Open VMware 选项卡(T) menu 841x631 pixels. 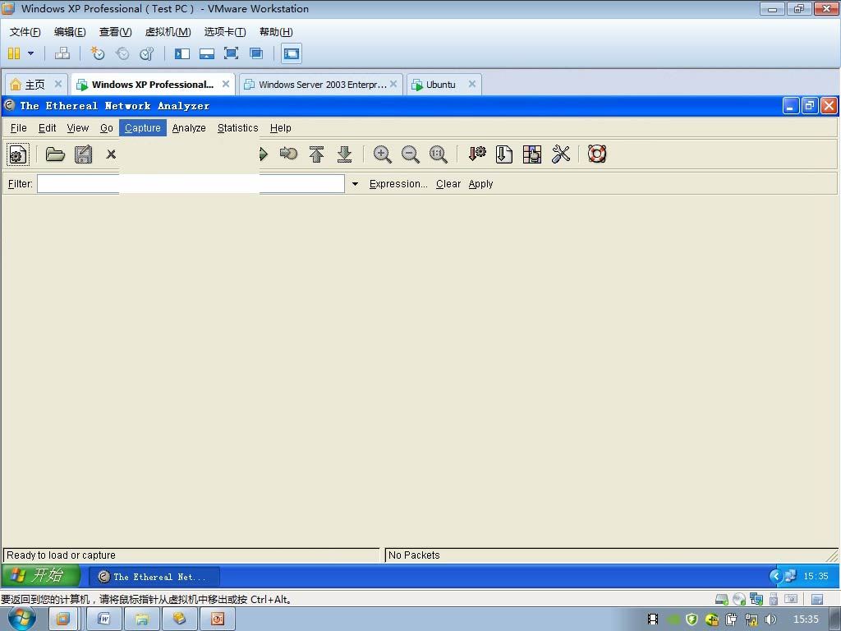pyautogui.click(x=225, y=32)
